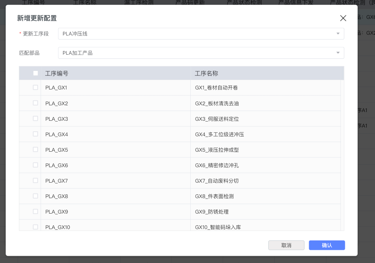Screen dimensions: 375x263
Task: Tick the PLA_GX8 checkbox
Action: click(x=35, y=196)
